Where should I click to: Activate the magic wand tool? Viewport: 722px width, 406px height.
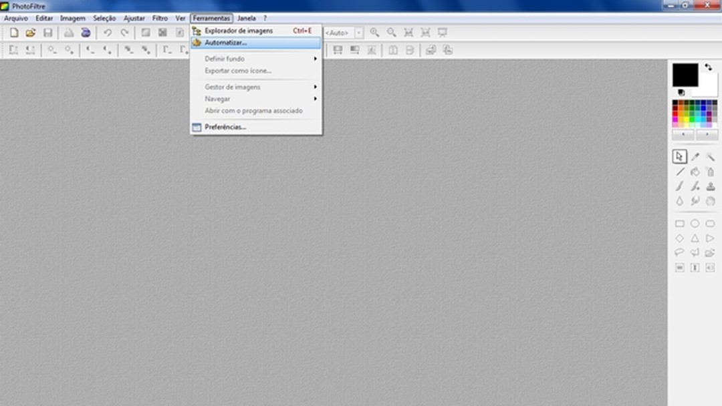(x=711, y=156)
